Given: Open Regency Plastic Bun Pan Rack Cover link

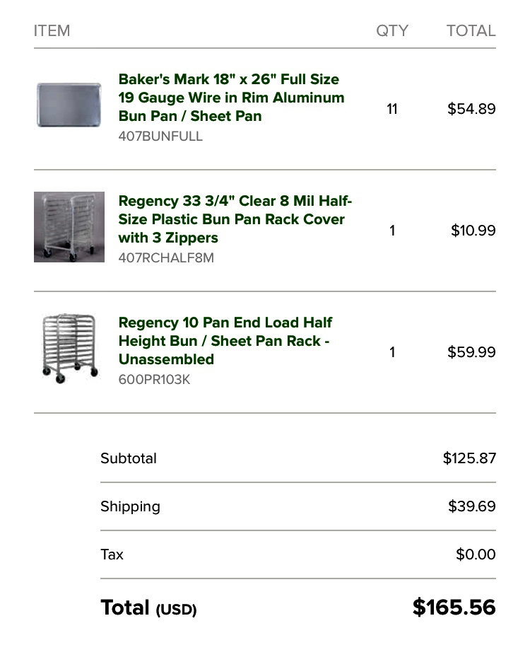Looking at the screenshot, I should click(235, 219).
